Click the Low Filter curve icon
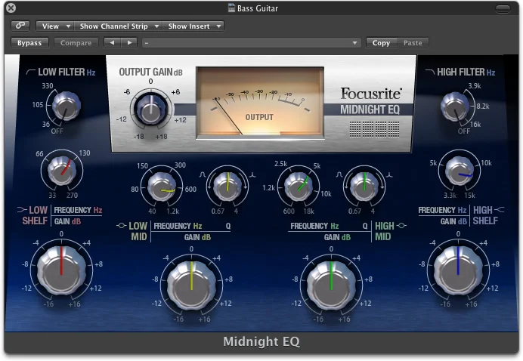523x361 pixels. (x=31, y=72)
